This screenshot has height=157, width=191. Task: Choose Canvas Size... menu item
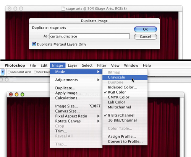(x=76, y=111)
